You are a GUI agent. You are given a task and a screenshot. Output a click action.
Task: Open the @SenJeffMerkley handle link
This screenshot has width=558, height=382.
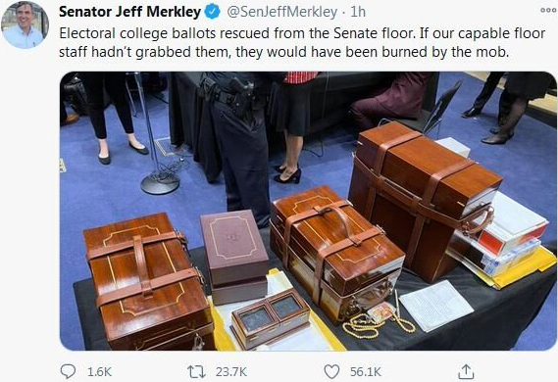pyautogui.click(x=281, y=12)
